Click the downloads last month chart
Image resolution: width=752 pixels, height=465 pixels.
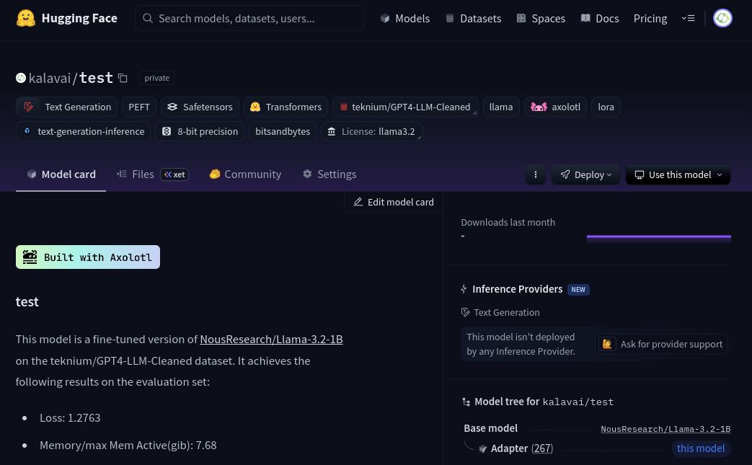click(658, 236)
